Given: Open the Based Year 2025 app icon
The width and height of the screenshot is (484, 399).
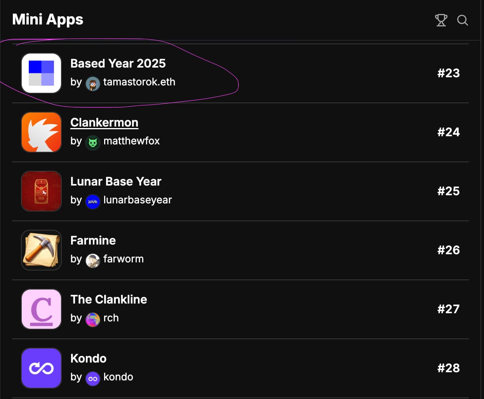Looking at the screenshot, I should pos(41,73).
